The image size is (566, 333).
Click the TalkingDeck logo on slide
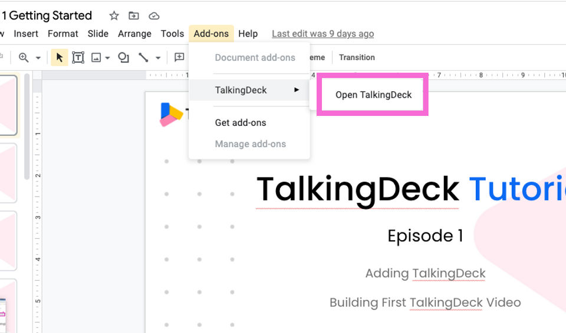[x=171, y=115]
